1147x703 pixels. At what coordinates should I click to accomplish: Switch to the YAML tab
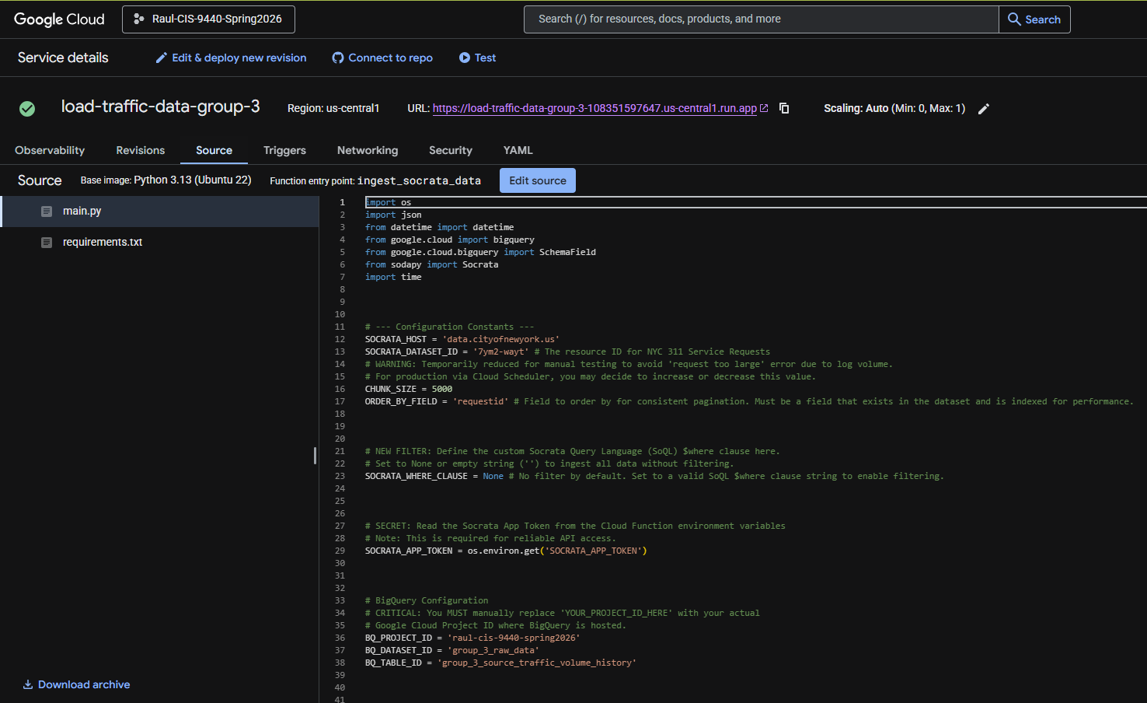tap(518, 150)
